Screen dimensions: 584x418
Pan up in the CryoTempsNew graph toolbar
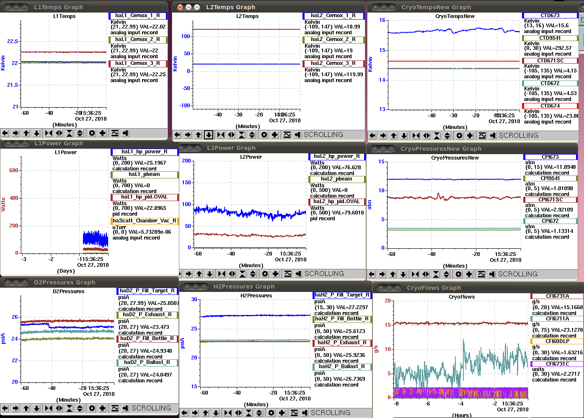tap(393, 136)
